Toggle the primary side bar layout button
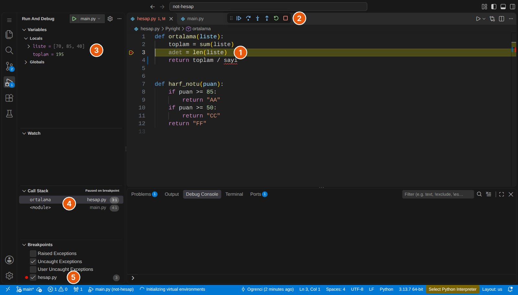The width and height of the screenshot is (518, 295). (x=494, y=6)
